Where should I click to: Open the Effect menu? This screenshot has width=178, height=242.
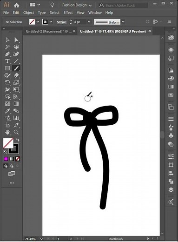tap(68, 13)
